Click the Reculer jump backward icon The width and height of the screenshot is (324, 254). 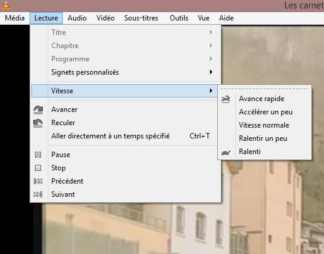(38, 123)
